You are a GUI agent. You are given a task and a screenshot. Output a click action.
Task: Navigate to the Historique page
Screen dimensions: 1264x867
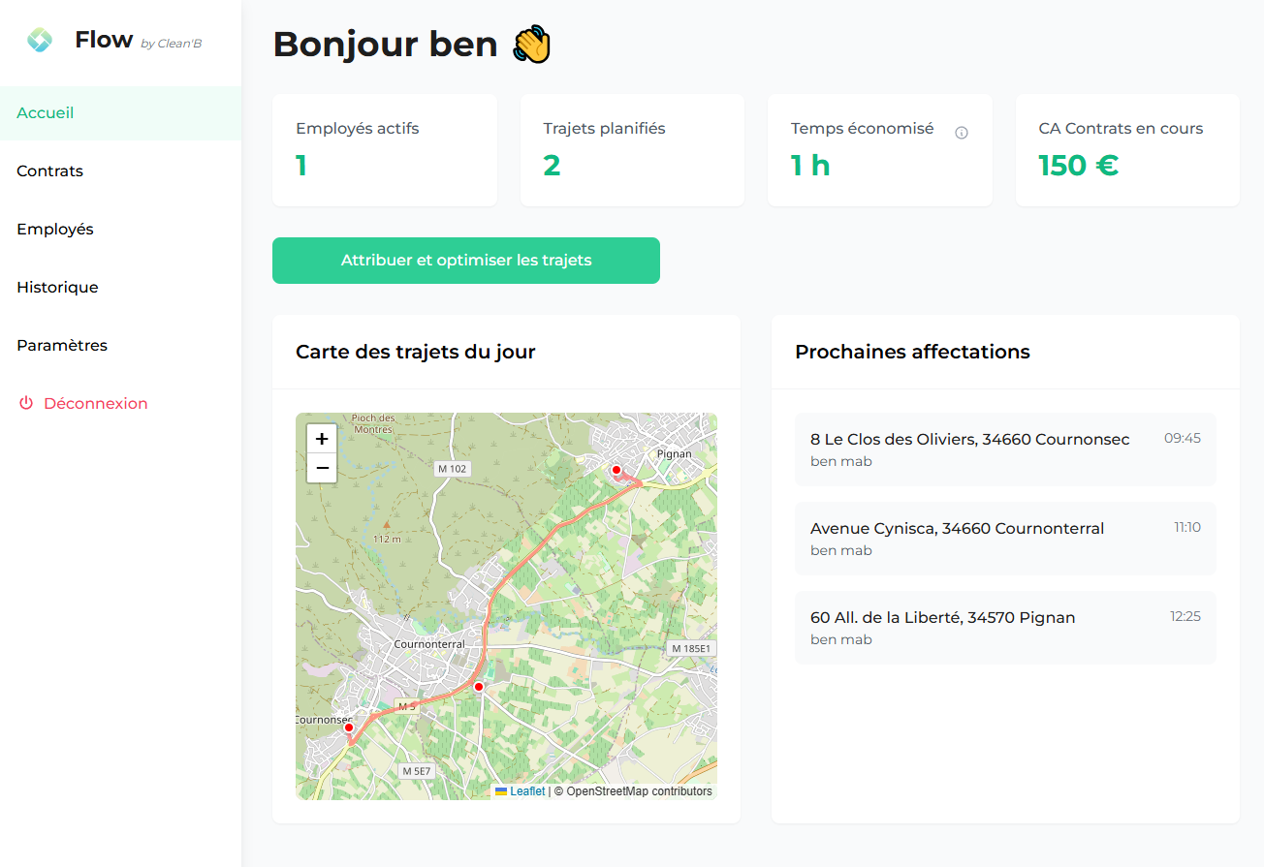pyautogui.click(x=57, y=287)
